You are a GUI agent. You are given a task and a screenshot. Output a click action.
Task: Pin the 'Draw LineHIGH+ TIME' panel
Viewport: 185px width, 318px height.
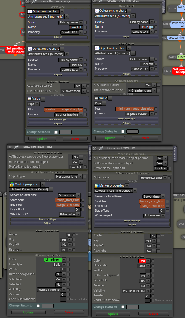point(16,147)
